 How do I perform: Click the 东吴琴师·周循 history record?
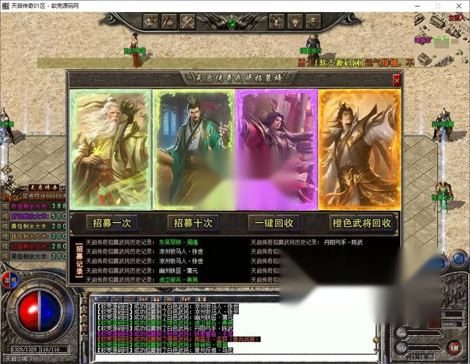[x=178, y=242]
